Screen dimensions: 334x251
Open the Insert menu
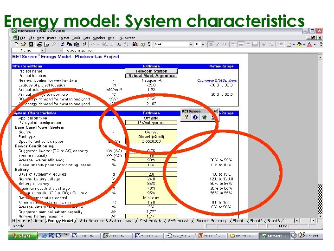[x=51, y=38]
